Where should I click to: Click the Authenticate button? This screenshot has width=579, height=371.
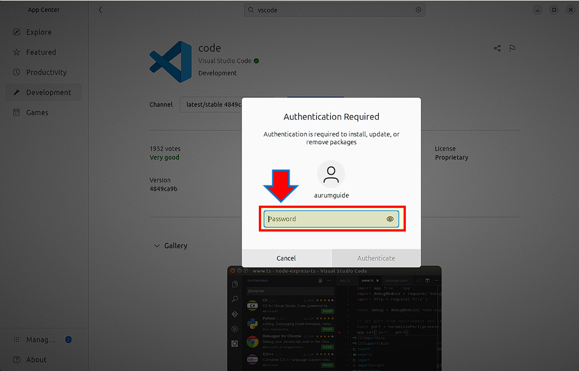[x=376, y=258]
